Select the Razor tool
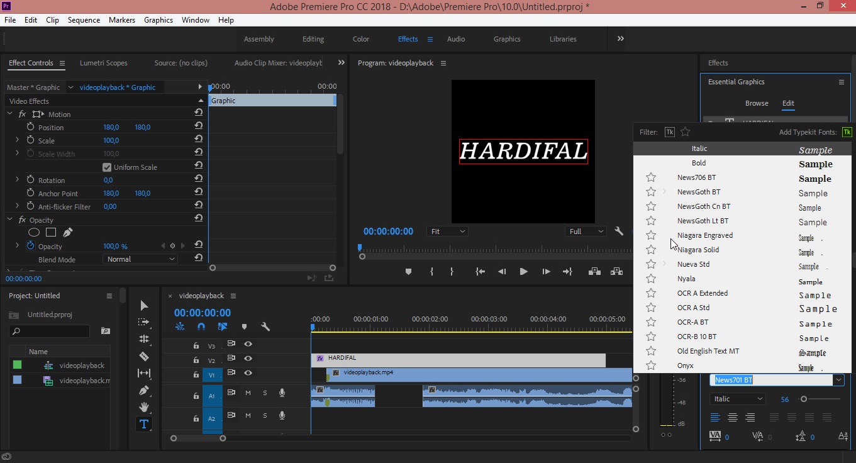 pyautogui.click(x=143, y=356)
